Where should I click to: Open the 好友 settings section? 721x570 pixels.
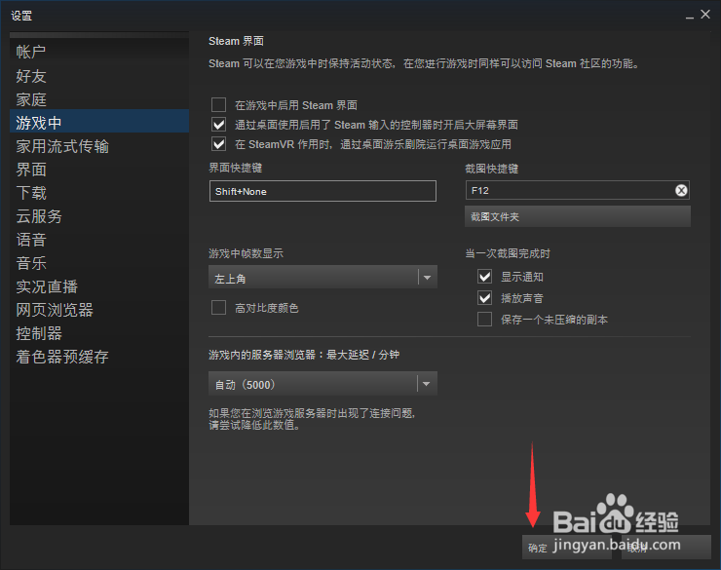point(99,76)
